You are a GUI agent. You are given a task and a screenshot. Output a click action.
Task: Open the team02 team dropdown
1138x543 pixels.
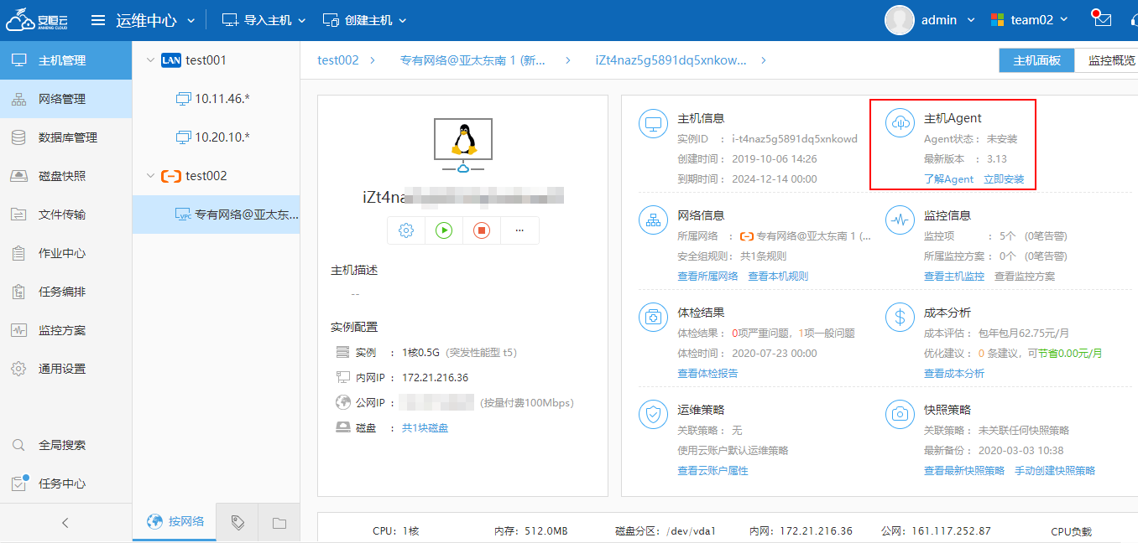point(1030,20)
